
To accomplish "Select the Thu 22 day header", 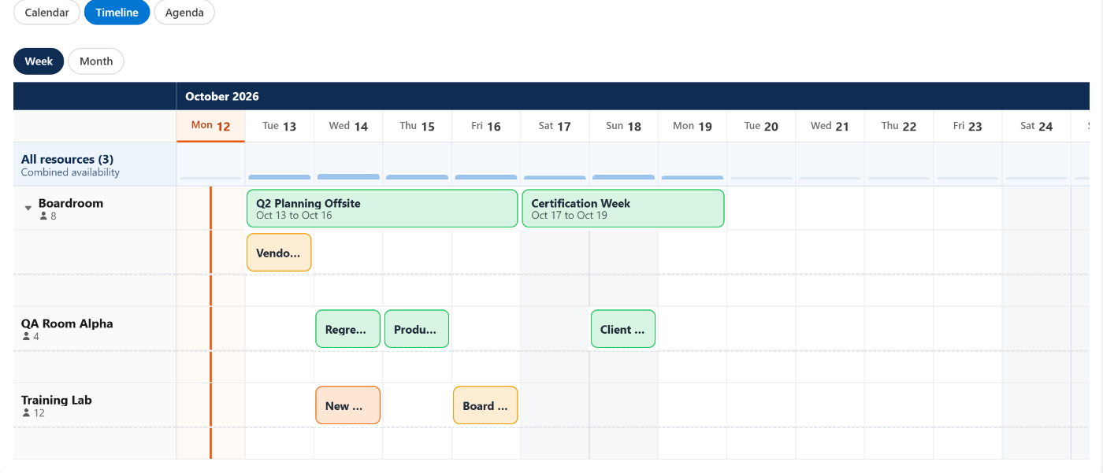I will coord(899,126).
